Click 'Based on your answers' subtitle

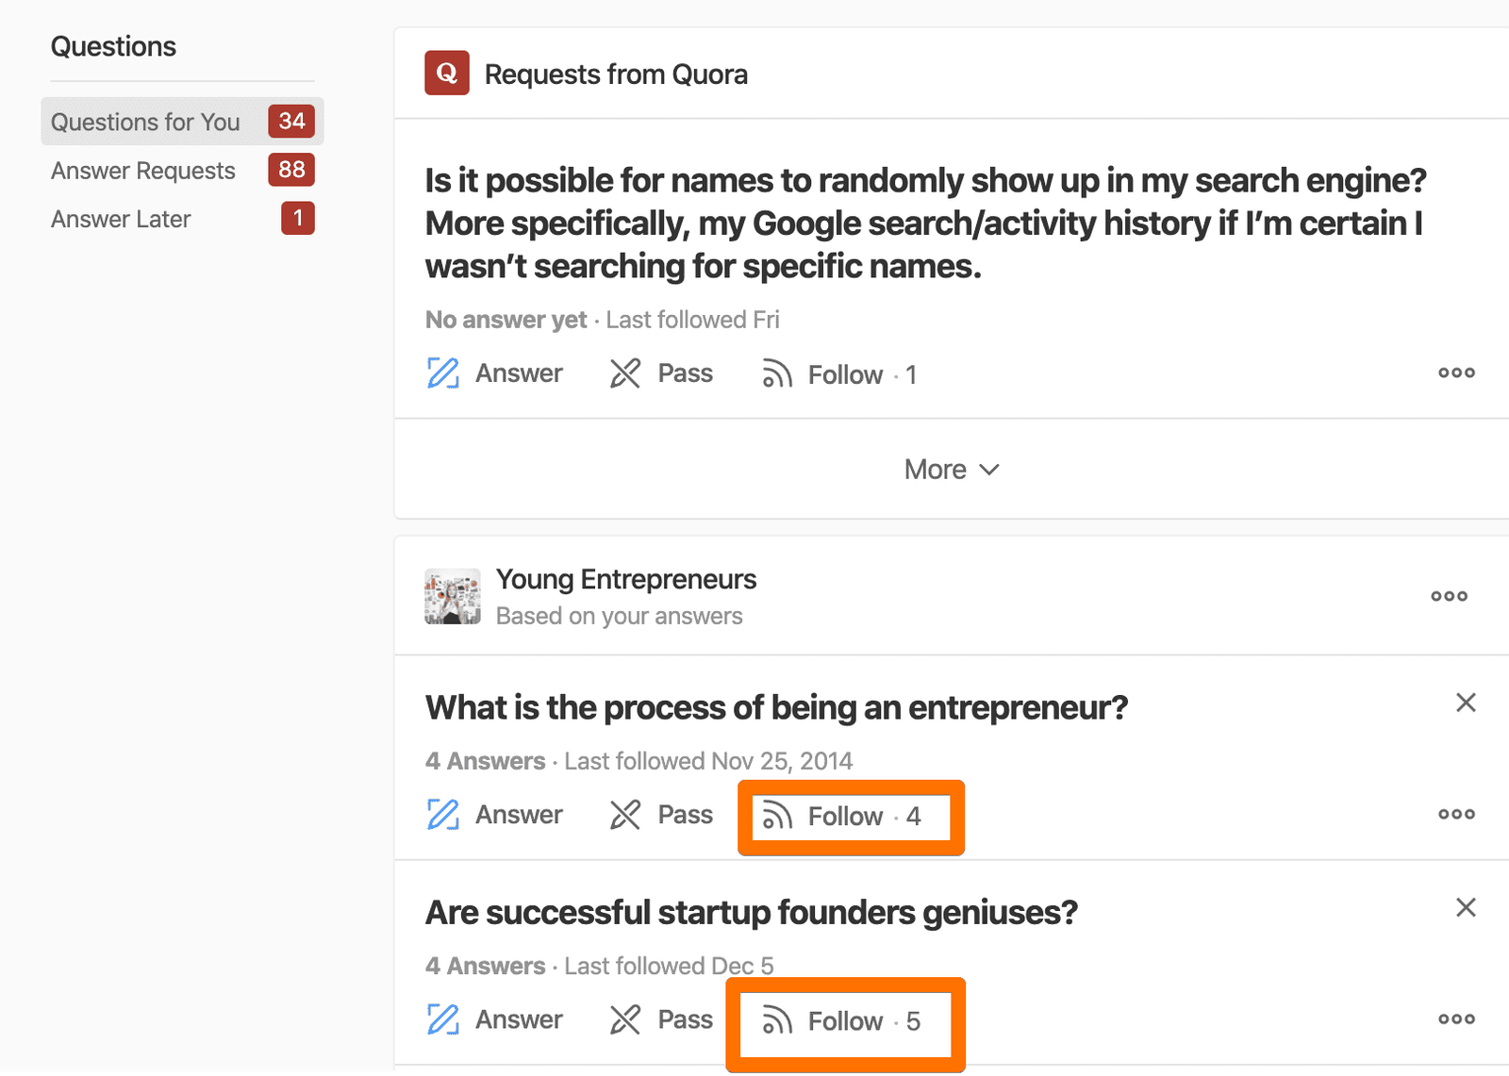click(620, 616)
